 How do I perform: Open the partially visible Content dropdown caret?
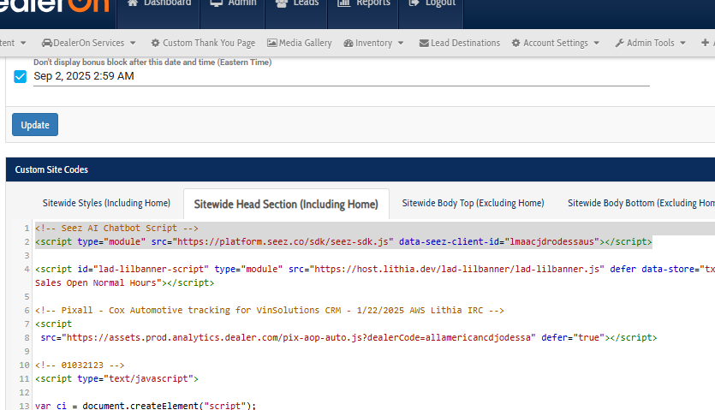click(23, 43)
